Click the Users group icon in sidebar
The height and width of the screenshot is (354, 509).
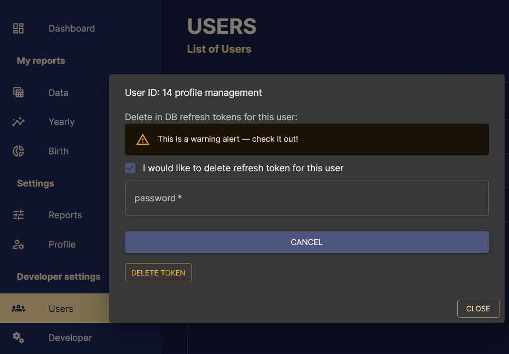18,308
